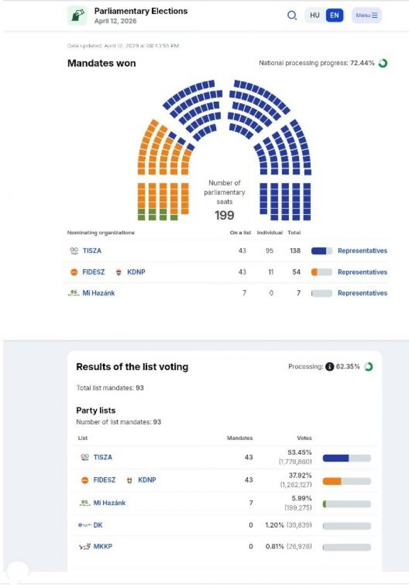Click the Mi Hazánk logo in party lists
The height and width of the screenshot is (585, 409).
(x=84, y=503)
